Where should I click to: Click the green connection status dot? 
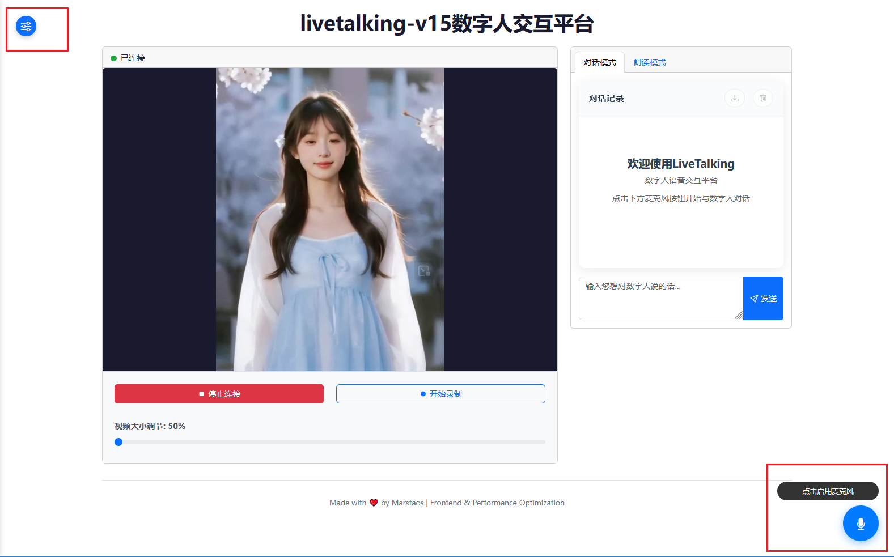point(113,58)
